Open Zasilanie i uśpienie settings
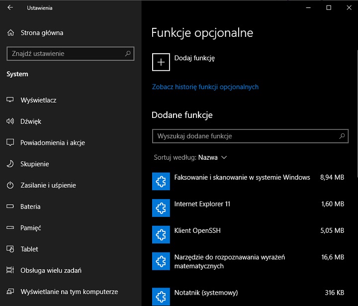The height and width of the screenshot is (306, 358). coord(48,185)
